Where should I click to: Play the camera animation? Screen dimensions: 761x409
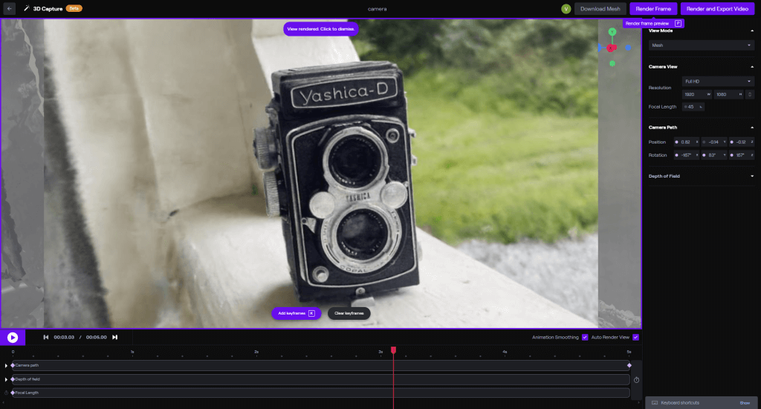(13, 337)
